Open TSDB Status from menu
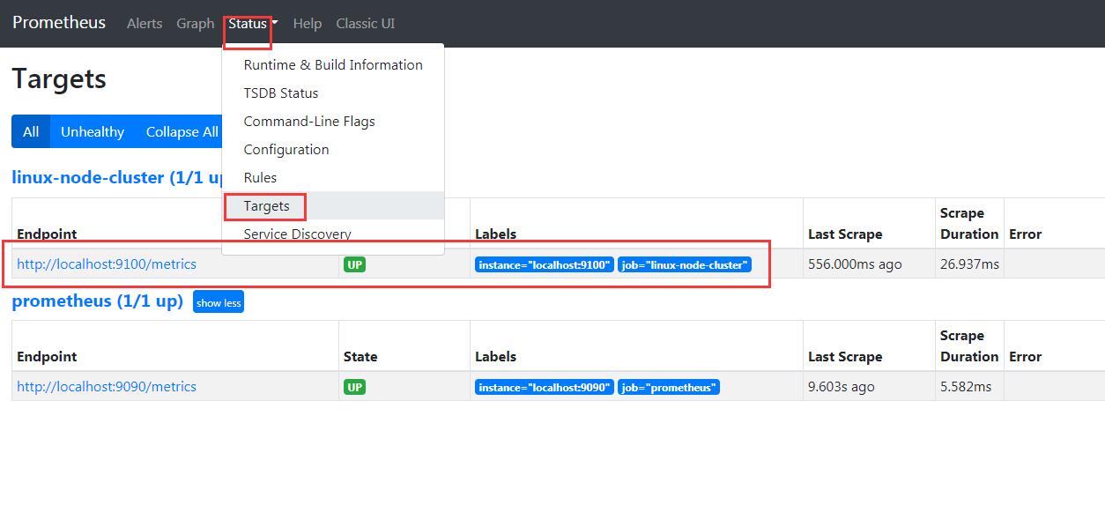 coord(333,93)
